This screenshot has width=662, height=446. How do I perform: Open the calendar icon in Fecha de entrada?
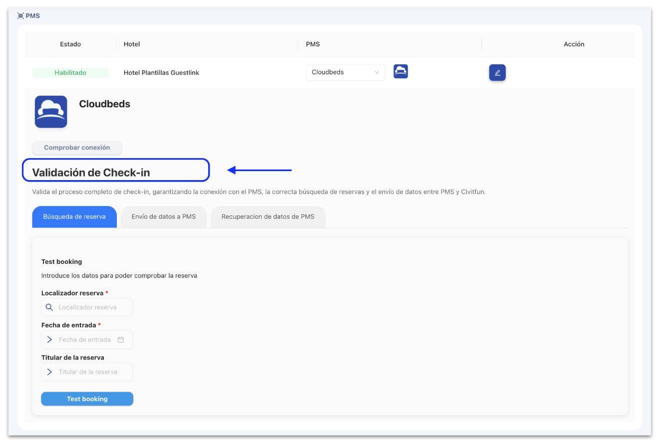pos(121,339)
